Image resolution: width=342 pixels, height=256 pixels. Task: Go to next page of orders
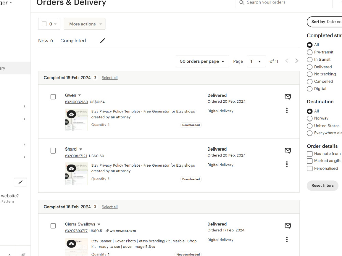tap(297, 61)
